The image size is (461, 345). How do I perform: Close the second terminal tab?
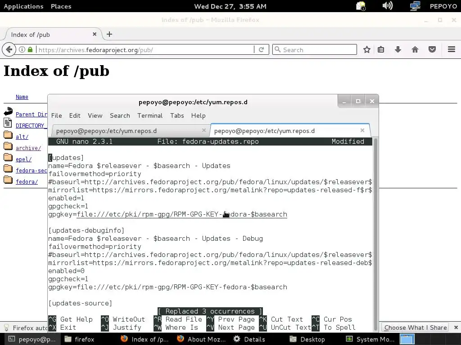click(x=362, y=130)
